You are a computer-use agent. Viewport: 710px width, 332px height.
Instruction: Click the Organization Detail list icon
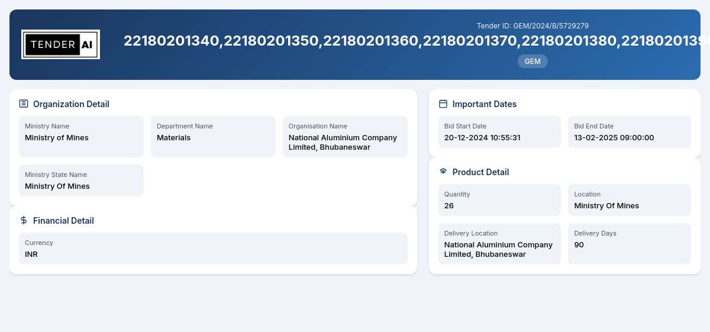pyautogui.click(x=24, y=104)
